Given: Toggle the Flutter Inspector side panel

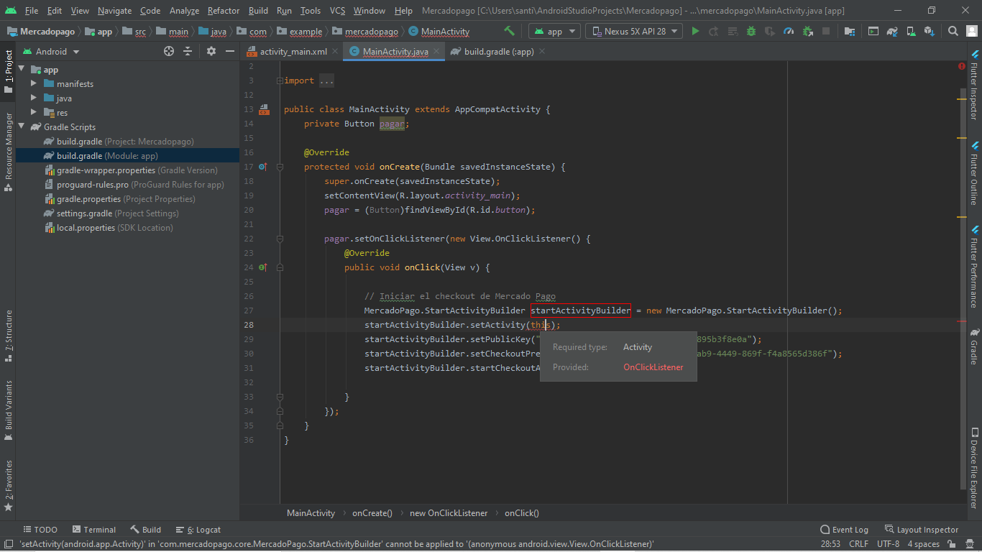Looking at the screenshot, I should pos(974,85).
